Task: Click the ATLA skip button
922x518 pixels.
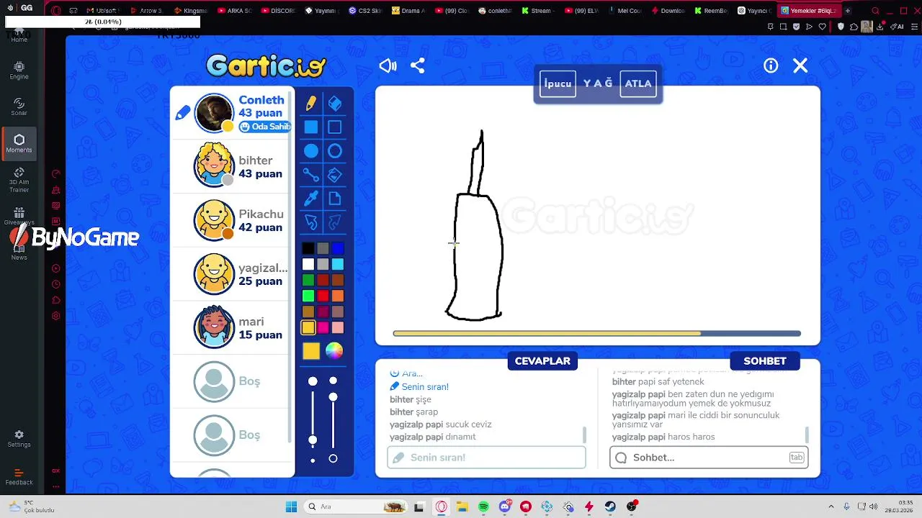Action: 638,83
